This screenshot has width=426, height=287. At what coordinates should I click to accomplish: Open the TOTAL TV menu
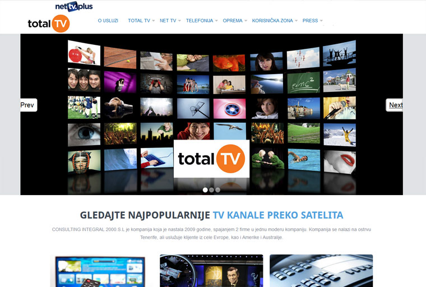coord(139,21)
